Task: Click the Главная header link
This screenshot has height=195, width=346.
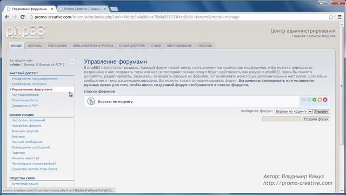Action: (x=298, y=36)
